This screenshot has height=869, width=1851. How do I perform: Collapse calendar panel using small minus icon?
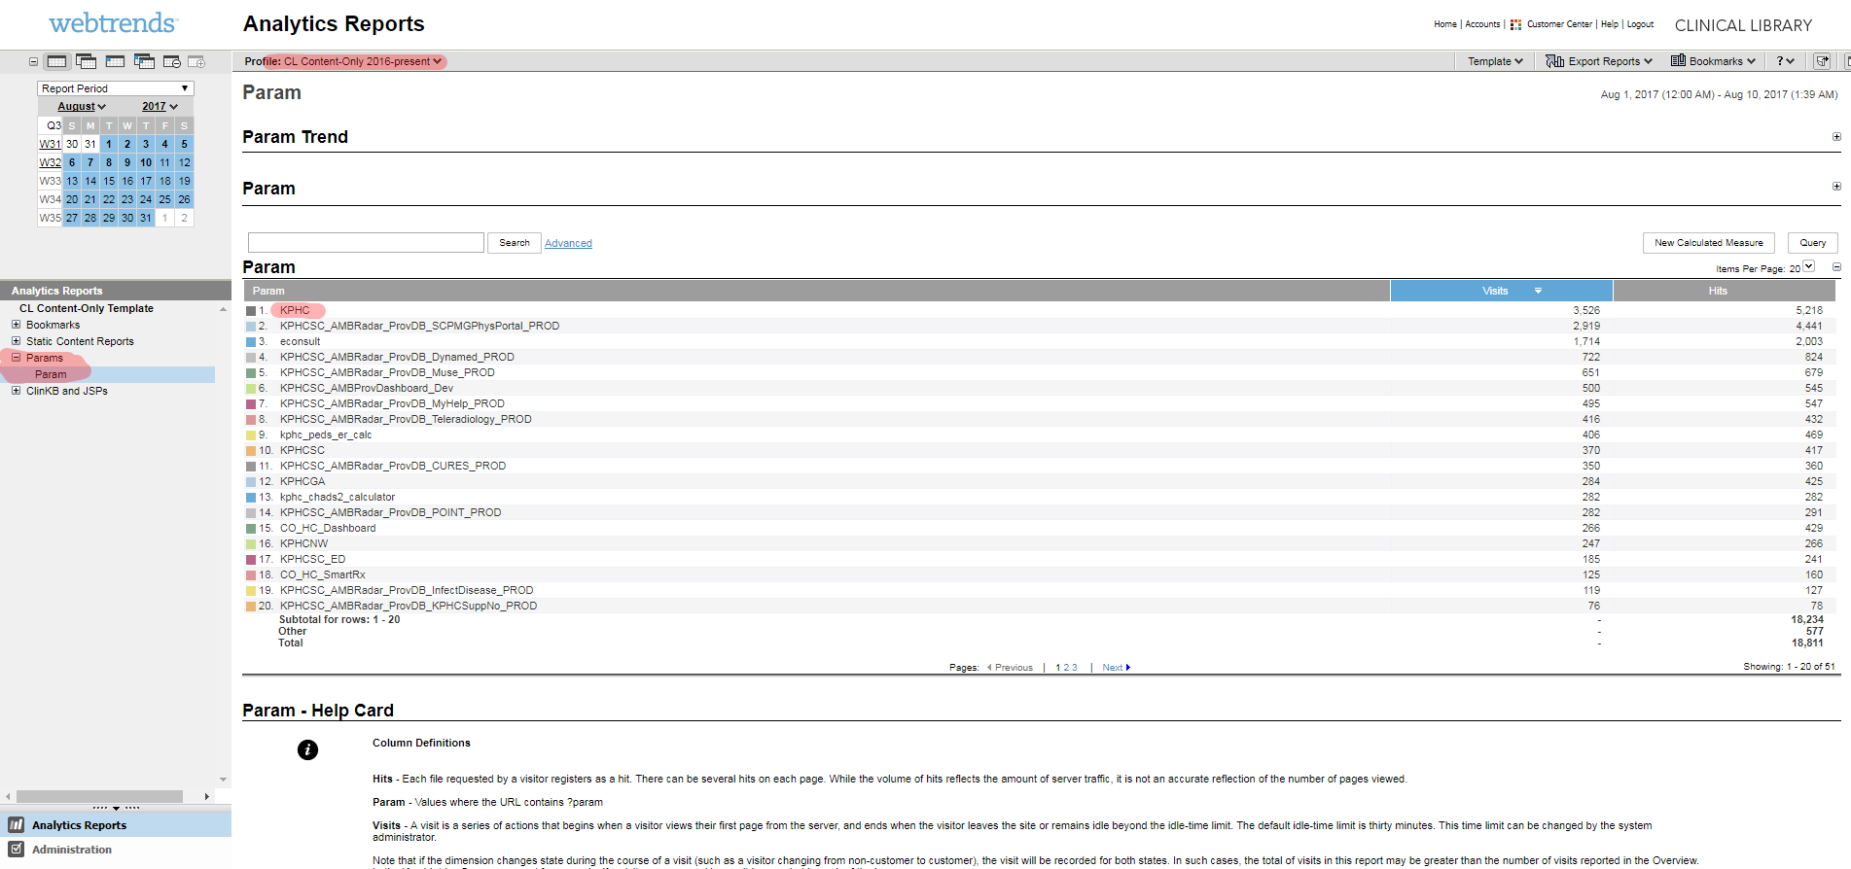point(33,61)
